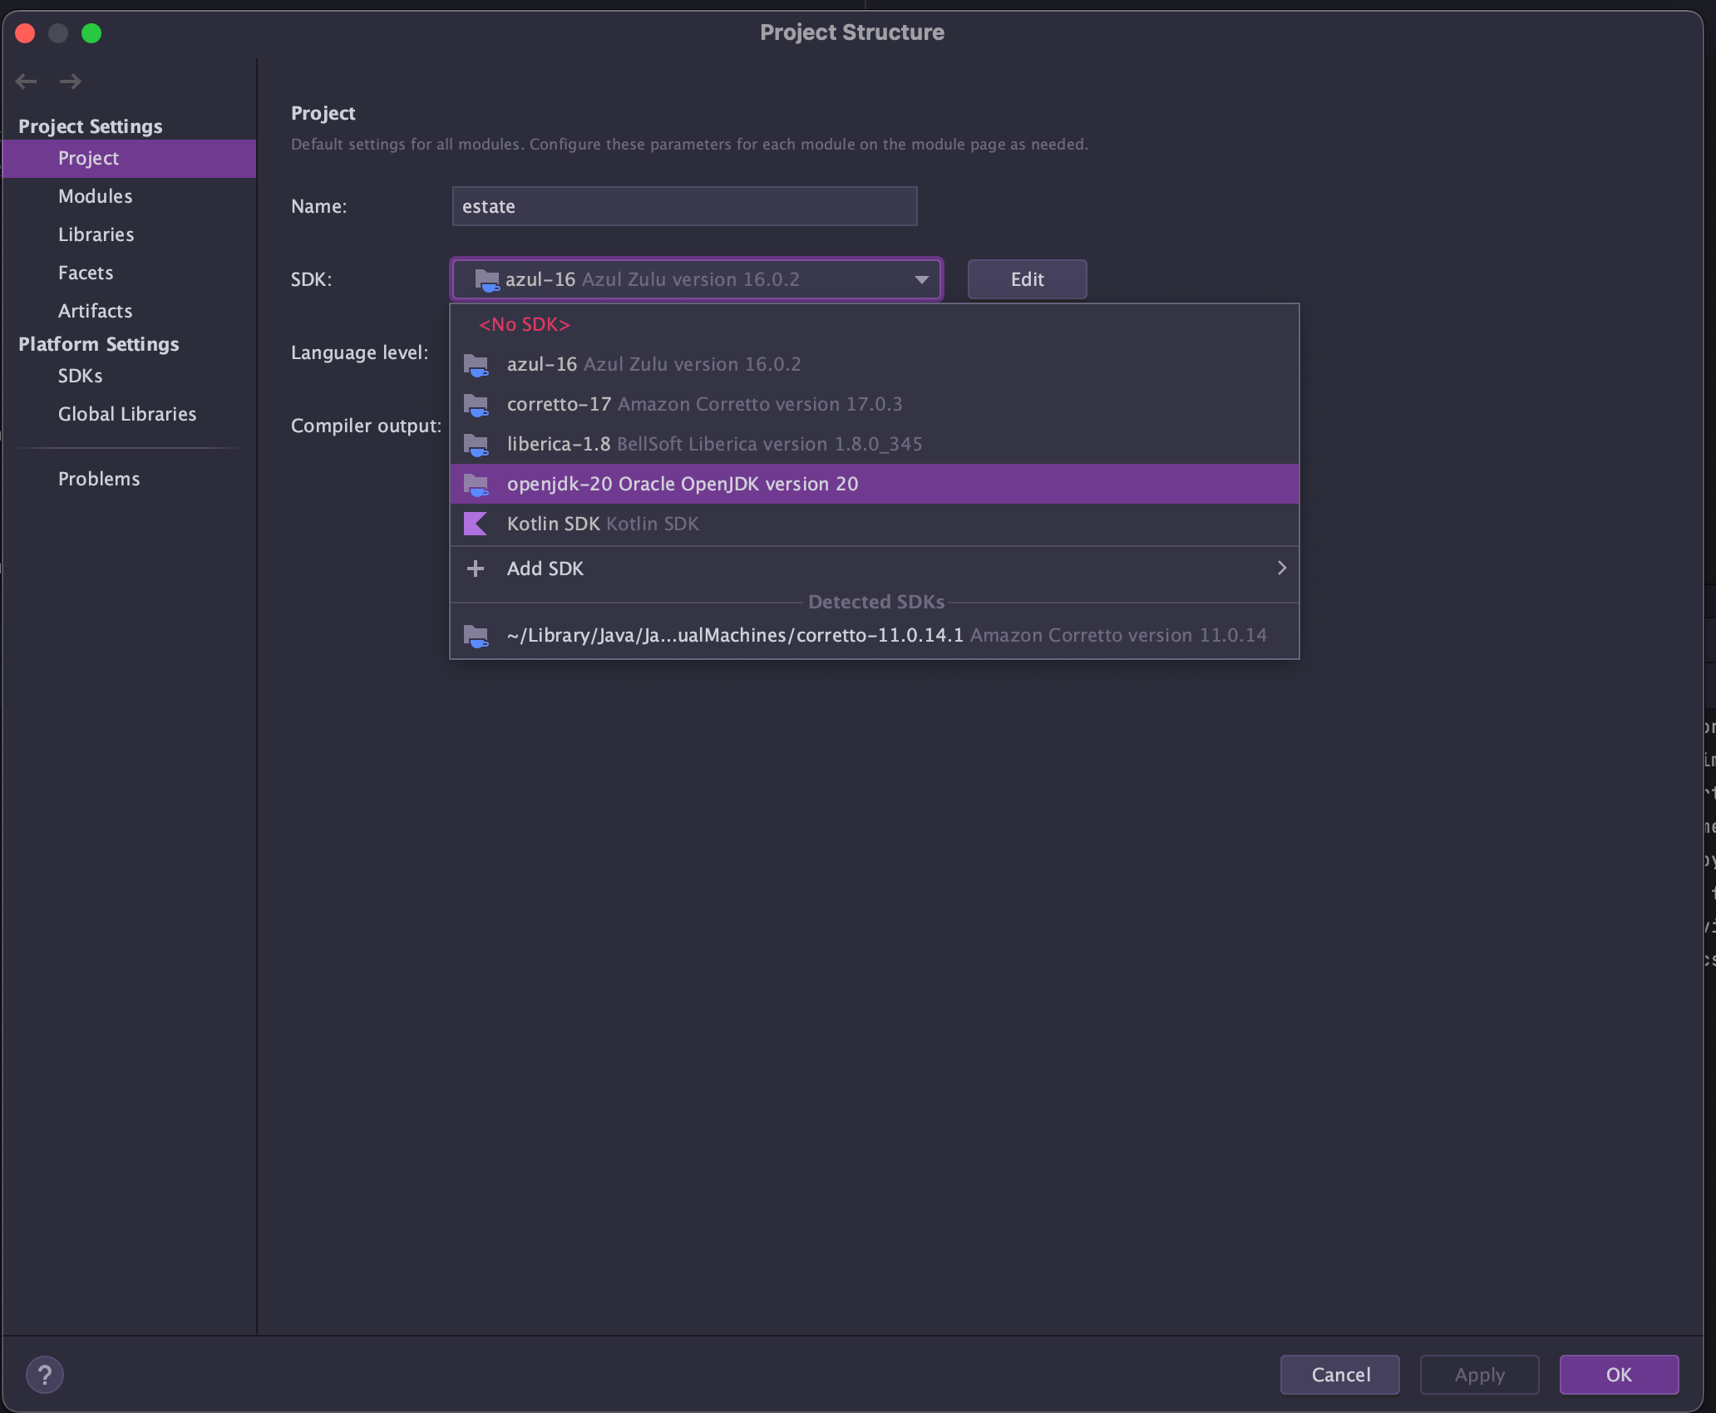Collapse the SDK combo box arrow

pos(921,279)
